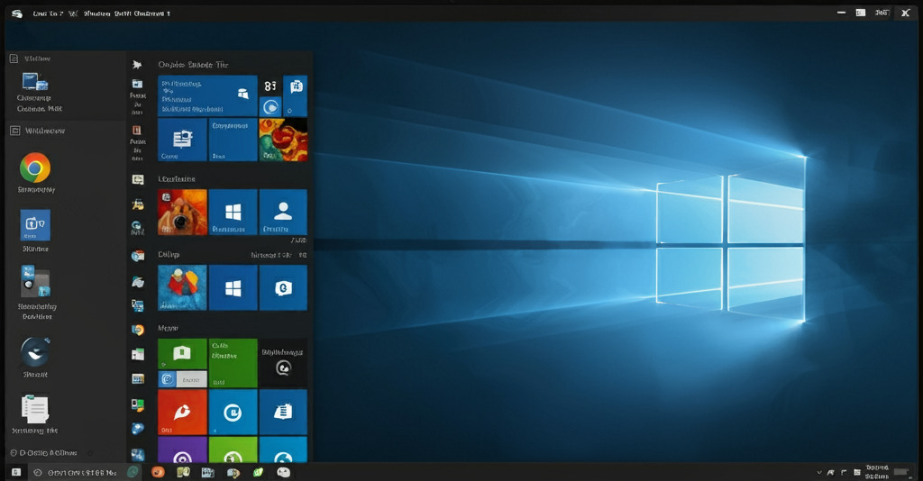Expand the system tray hidden icons arrow
This screenshot has width=923, height=481.
click(818, 472)
